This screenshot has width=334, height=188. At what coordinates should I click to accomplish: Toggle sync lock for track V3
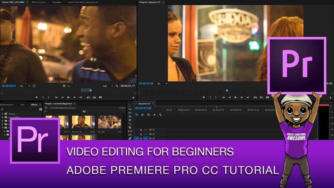pos(150,130)
